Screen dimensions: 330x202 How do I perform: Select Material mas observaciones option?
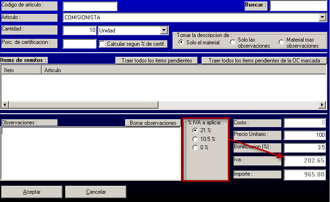pos(281,42)
